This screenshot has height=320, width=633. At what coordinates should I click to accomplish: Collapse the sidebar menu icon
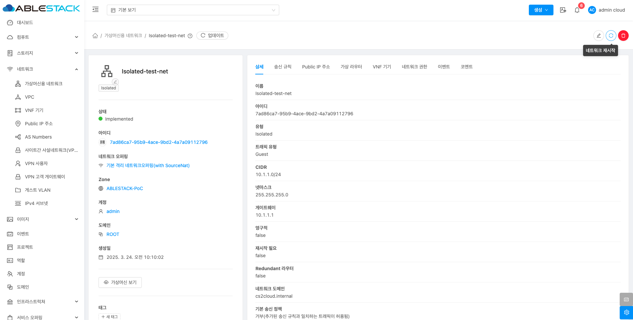click(96, 10)
